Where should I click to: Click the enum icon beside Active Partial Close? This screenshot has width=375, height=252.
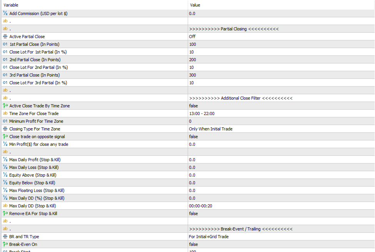click(5, 37)
